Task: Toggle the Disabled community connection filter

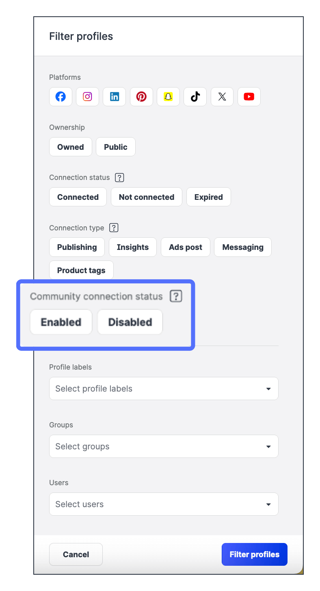Action: click(x=130, y=322)
